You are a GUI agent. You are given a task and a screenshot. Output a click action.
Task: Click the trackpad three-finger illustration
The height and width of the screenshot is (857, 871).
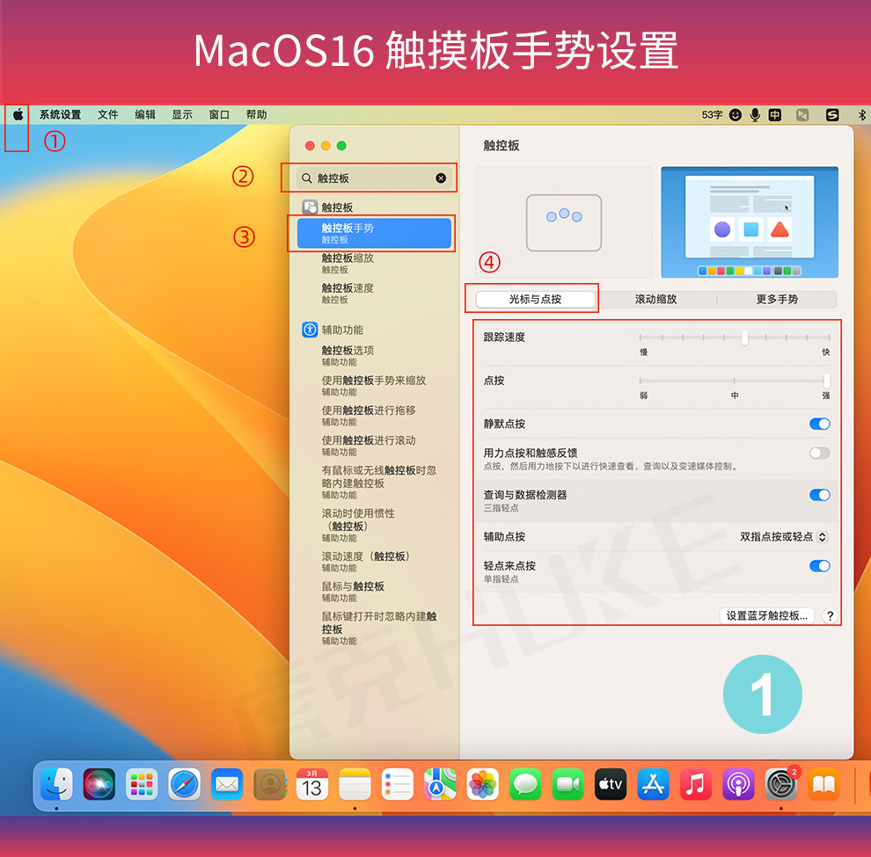pyautogui.click(x=564, y=222)
